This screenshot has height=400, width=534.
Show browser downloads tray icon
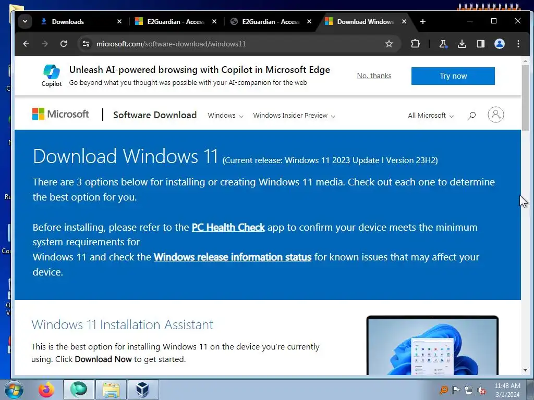462,44
